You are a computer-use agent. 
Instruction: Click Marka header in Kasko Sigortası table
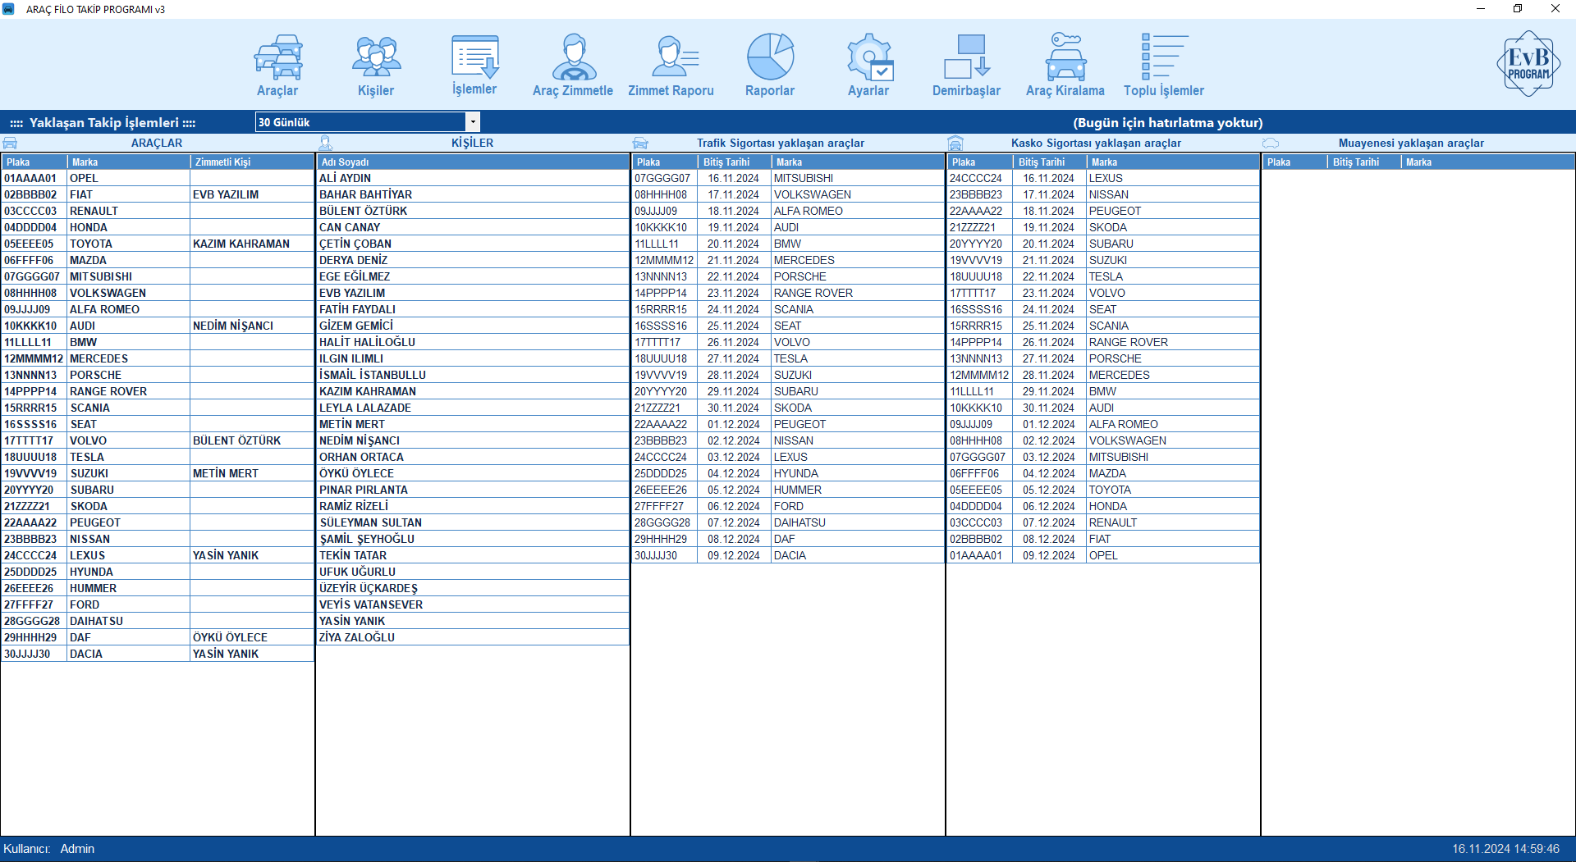1171,162
